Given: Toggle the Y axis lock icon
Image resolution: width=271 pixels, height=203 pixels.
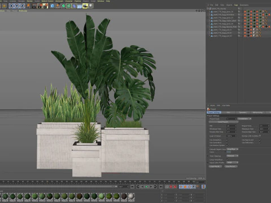Looking at the screenshot, I should [x=17, y=6].
